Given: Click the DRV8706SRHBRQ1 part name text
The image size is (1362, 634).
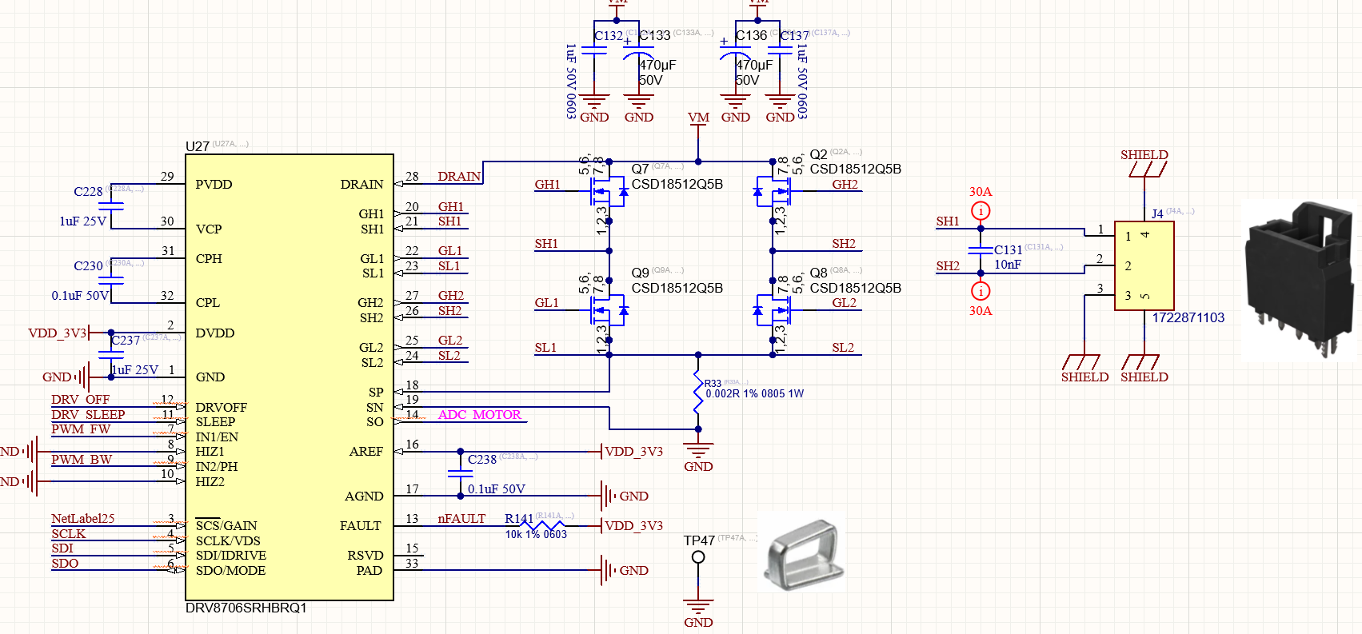Looking at the screenshot, I should [x=246, y=608].
